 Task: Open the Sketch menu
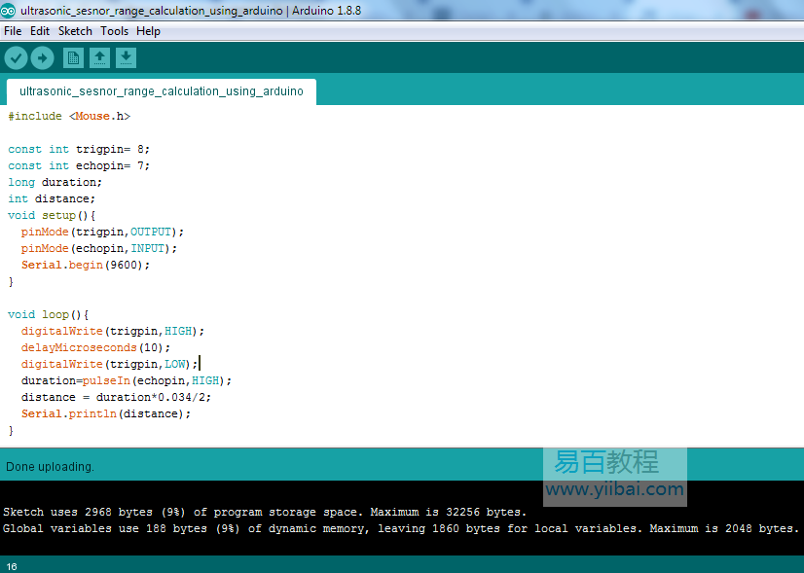(x=75, y=31)
